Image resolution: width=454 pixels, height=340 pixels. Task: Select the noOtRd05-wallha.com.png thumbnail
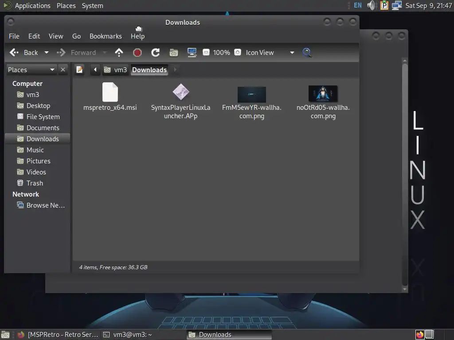pyautogui.click(x=323, y=94)
